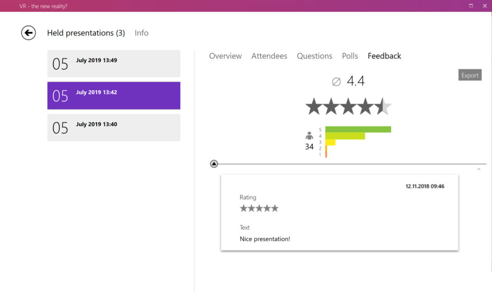492x292 pixels.
Task: Open the Overview tab
Action: 225,56
